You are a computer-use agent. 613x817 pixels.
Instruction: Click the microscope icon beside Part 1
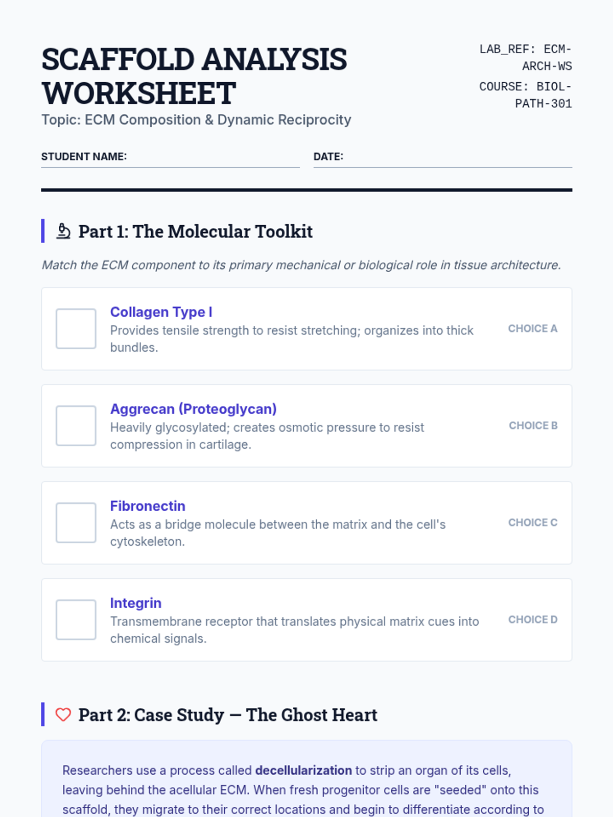pyautogui.click(x=63, y=231)
